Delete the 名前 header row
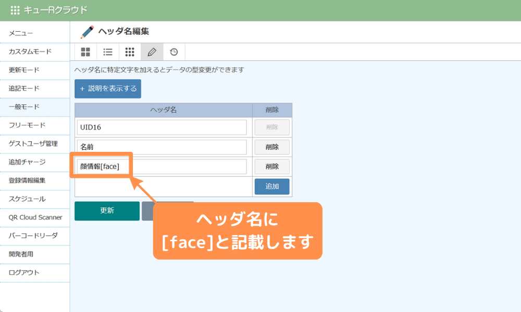This screenshot has width=521, height=312. click(272, 147)
